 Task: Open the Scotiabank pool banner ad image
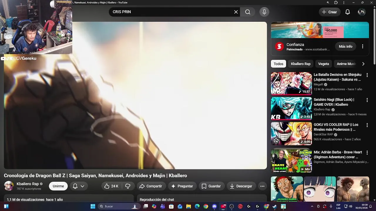(320, 30)
